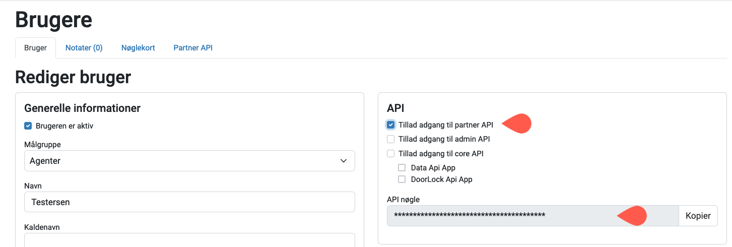Switch to the Notater (0) tab
This screenshot has height=247, width=732.
point(84,48)
